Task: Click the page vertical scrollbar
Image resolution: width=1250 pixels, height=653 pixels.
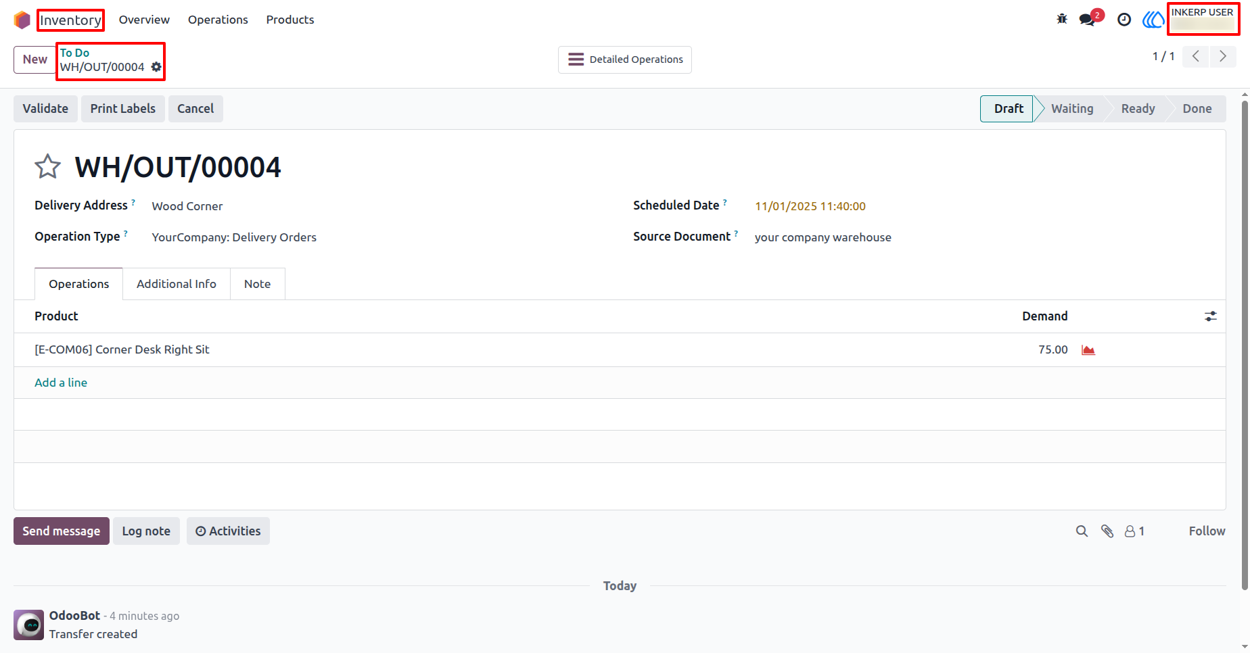Action: pyautogui.click(x=1245, y=345)
